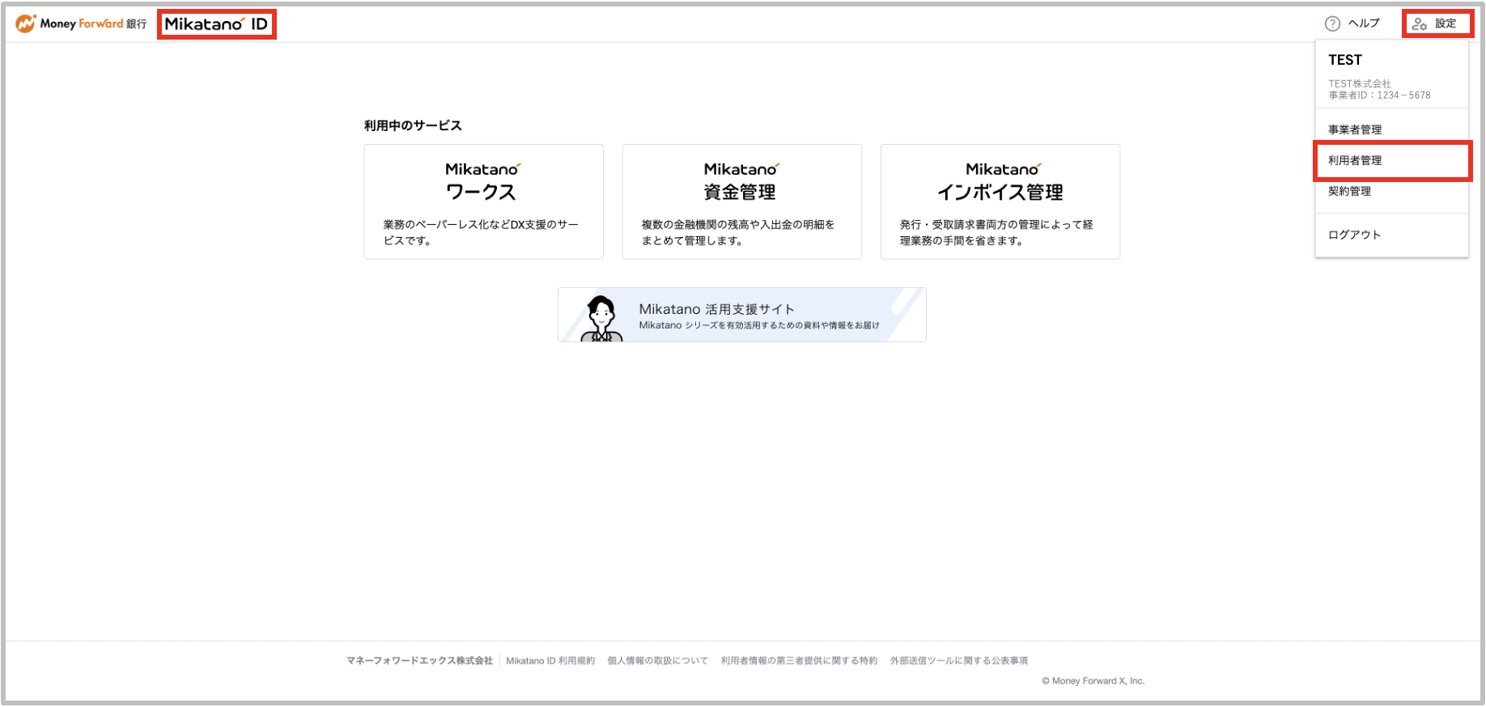Click the settings user-gear icon
The image size is (1486, 707).
coord(1420,23)
